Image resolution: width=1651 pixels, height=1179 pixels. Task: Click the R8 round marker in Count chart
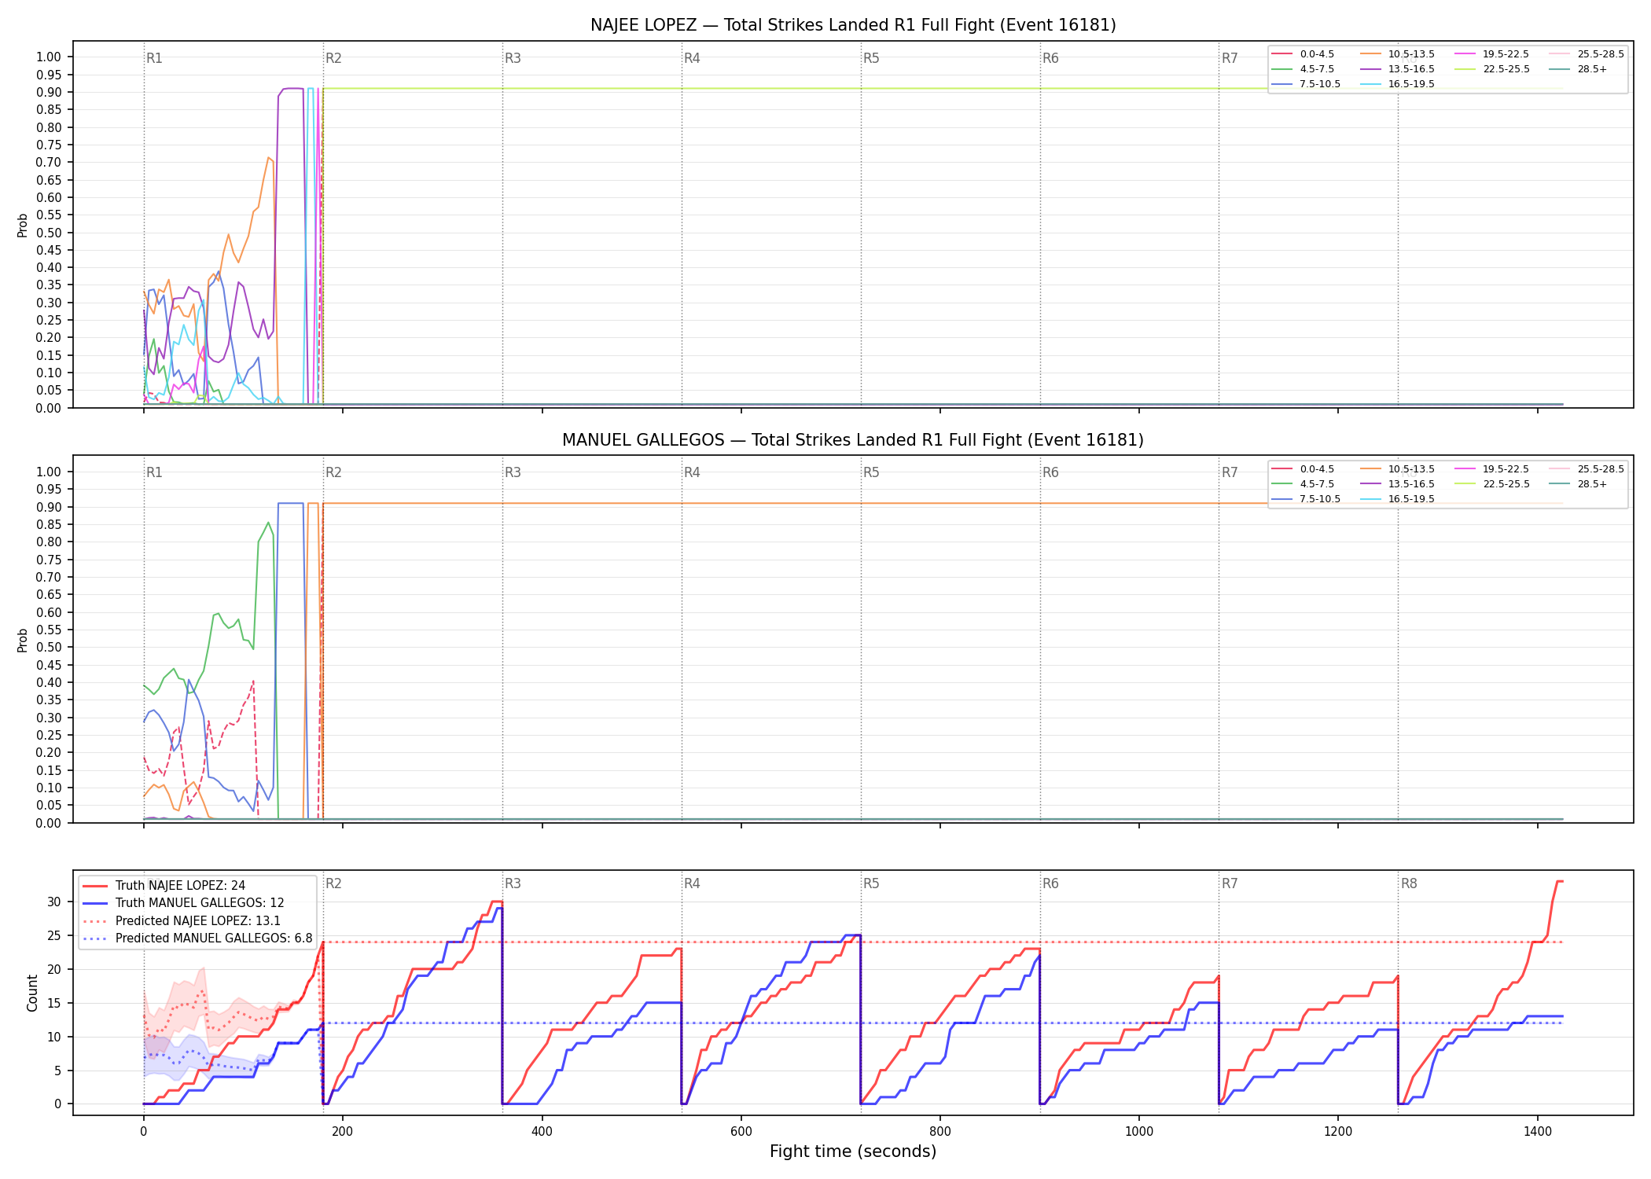(x=1409, y=883)
